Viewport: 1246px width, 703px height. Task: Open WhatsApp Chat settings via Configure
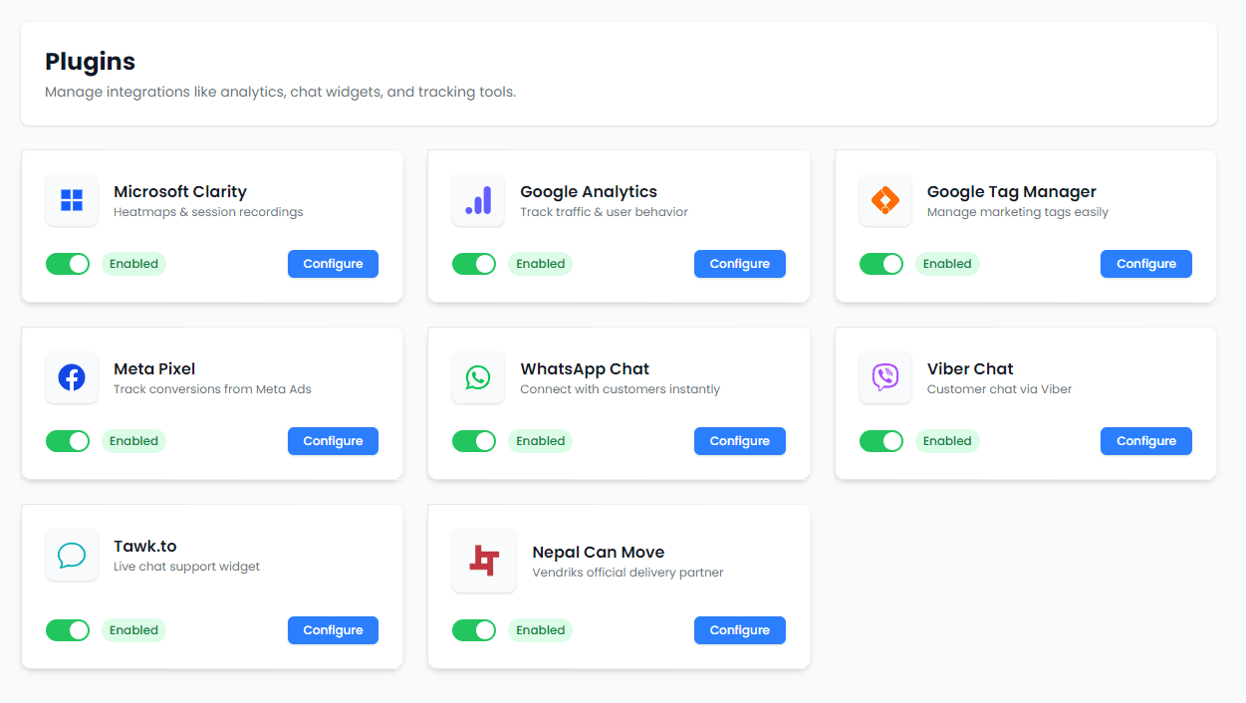pos(739,440)
